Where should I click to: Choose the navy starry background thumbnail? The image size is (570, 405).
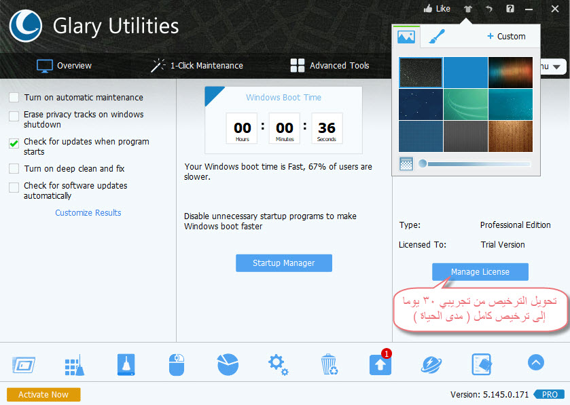pos(421,104)
